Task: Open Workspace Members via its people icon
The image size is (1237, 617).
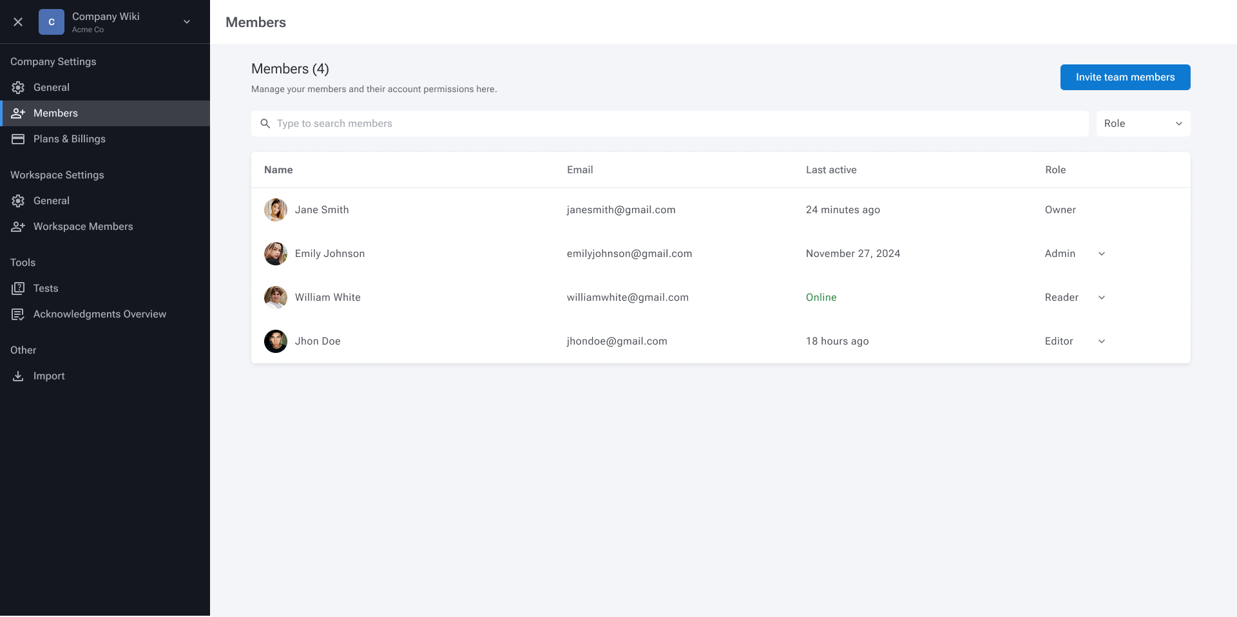Action: point(18,226)
